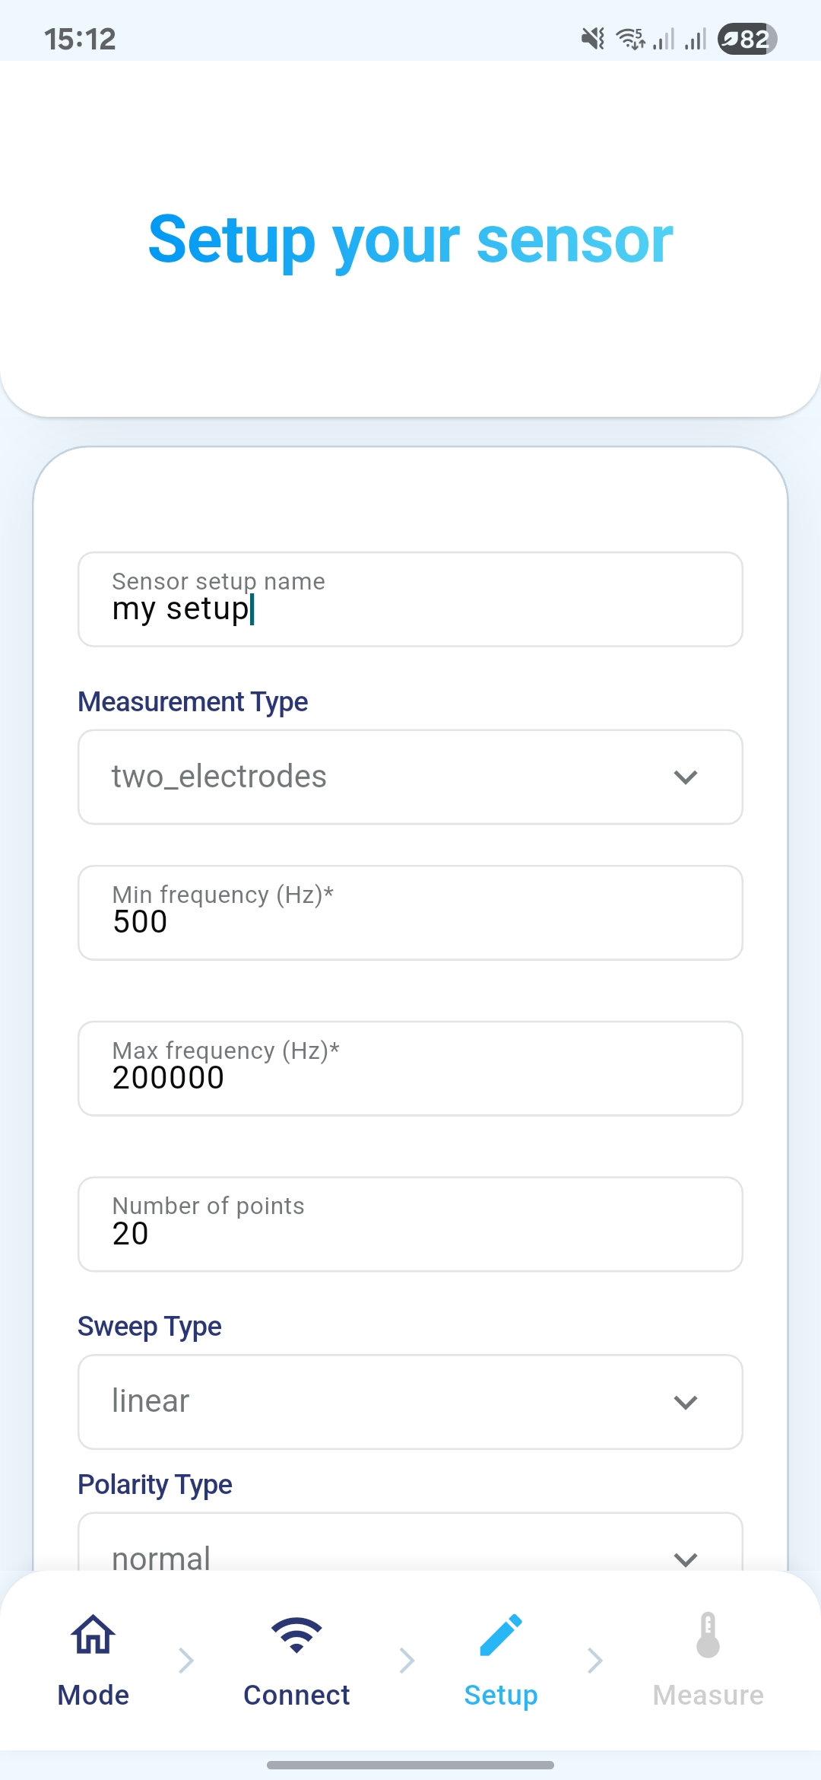Tap the Setup pencil icon
Image resolution: width=821 pixels, height=1780 pixels.
coord(501,1634)
